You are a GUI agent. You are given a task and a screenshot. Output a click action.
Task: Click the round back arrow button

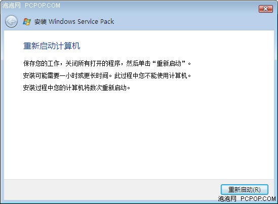click(x=11, y=22)
